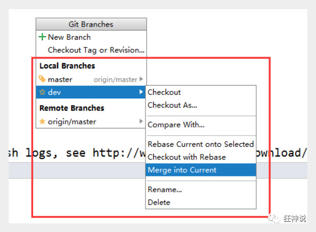Expand the origin/master remote branch arrow
Screen dimensions: 316x232
(141, 121)
